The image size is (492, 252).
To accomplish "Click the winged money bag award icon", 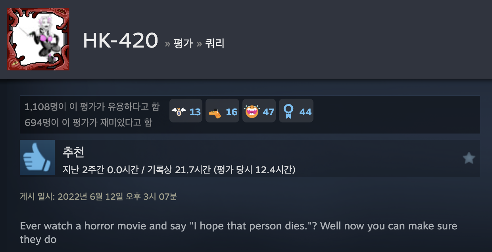I will pos(179,112).
